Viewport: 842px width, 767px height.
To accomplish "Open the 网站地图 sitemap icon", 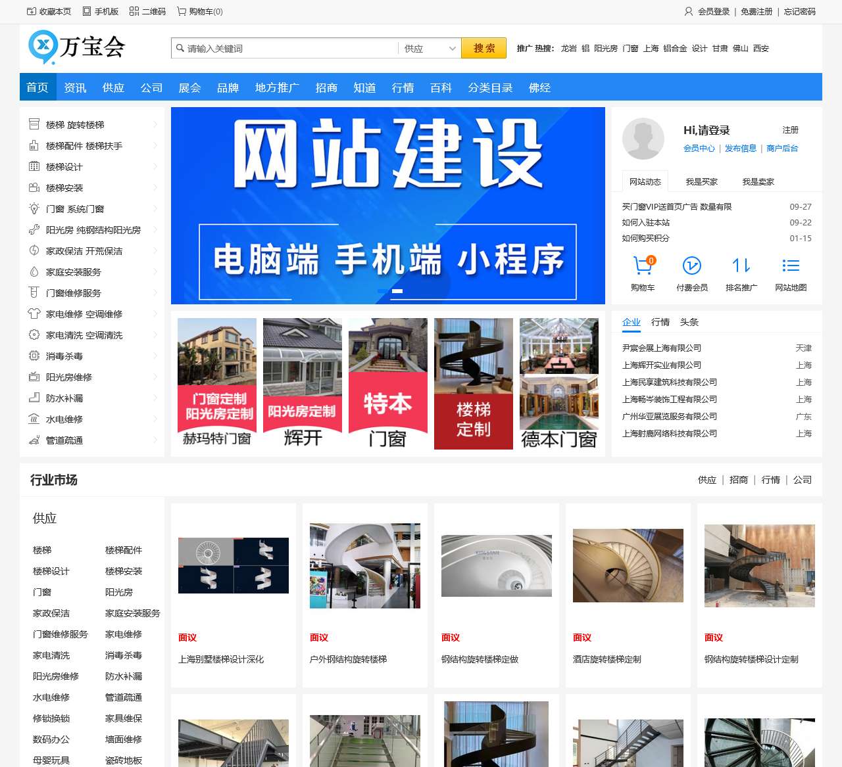I will (790, 266).
